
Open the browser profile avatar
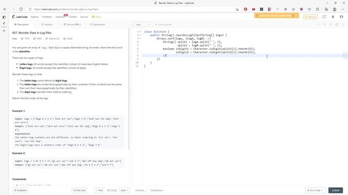coord(334,9)
